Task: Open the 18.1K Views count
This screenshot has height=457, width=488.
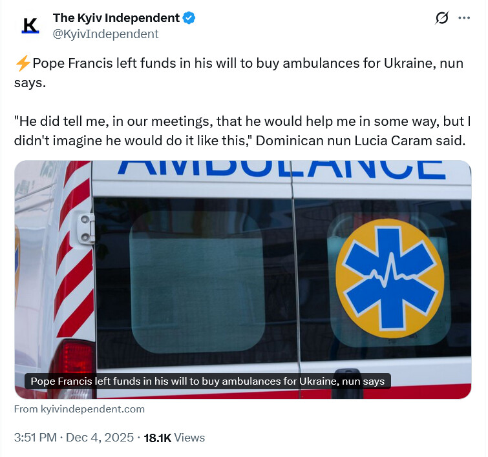Action: coord(175,438)
